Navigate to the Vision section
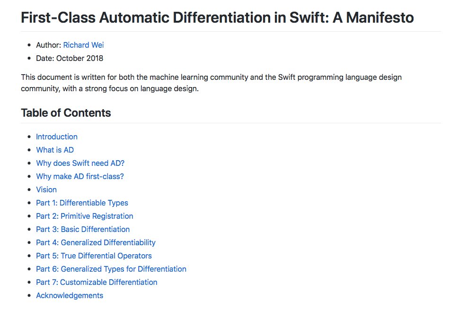 point(46,189)
